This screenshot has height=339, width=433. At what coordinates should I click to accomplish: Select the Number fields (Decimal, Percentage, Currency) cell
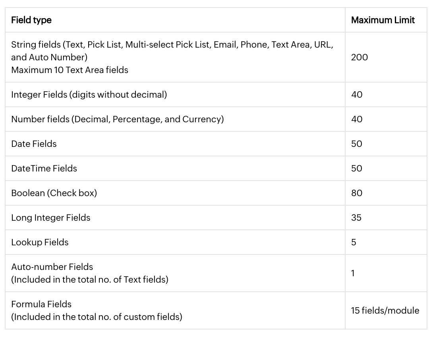117,119
